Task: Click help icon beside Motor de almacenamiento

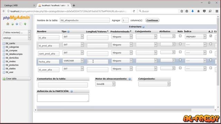Action: pyautogui.click(x=129, y=79)
